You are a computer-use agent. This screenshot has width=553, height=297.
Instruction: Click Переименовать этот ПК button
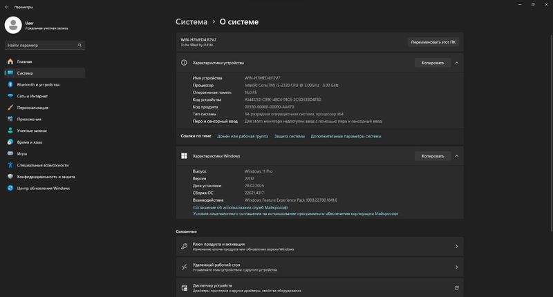(433, 42)
